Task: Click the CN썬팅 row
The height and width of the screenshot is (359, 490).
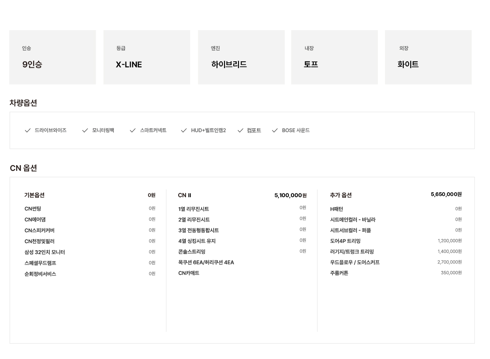Action: 90,208
